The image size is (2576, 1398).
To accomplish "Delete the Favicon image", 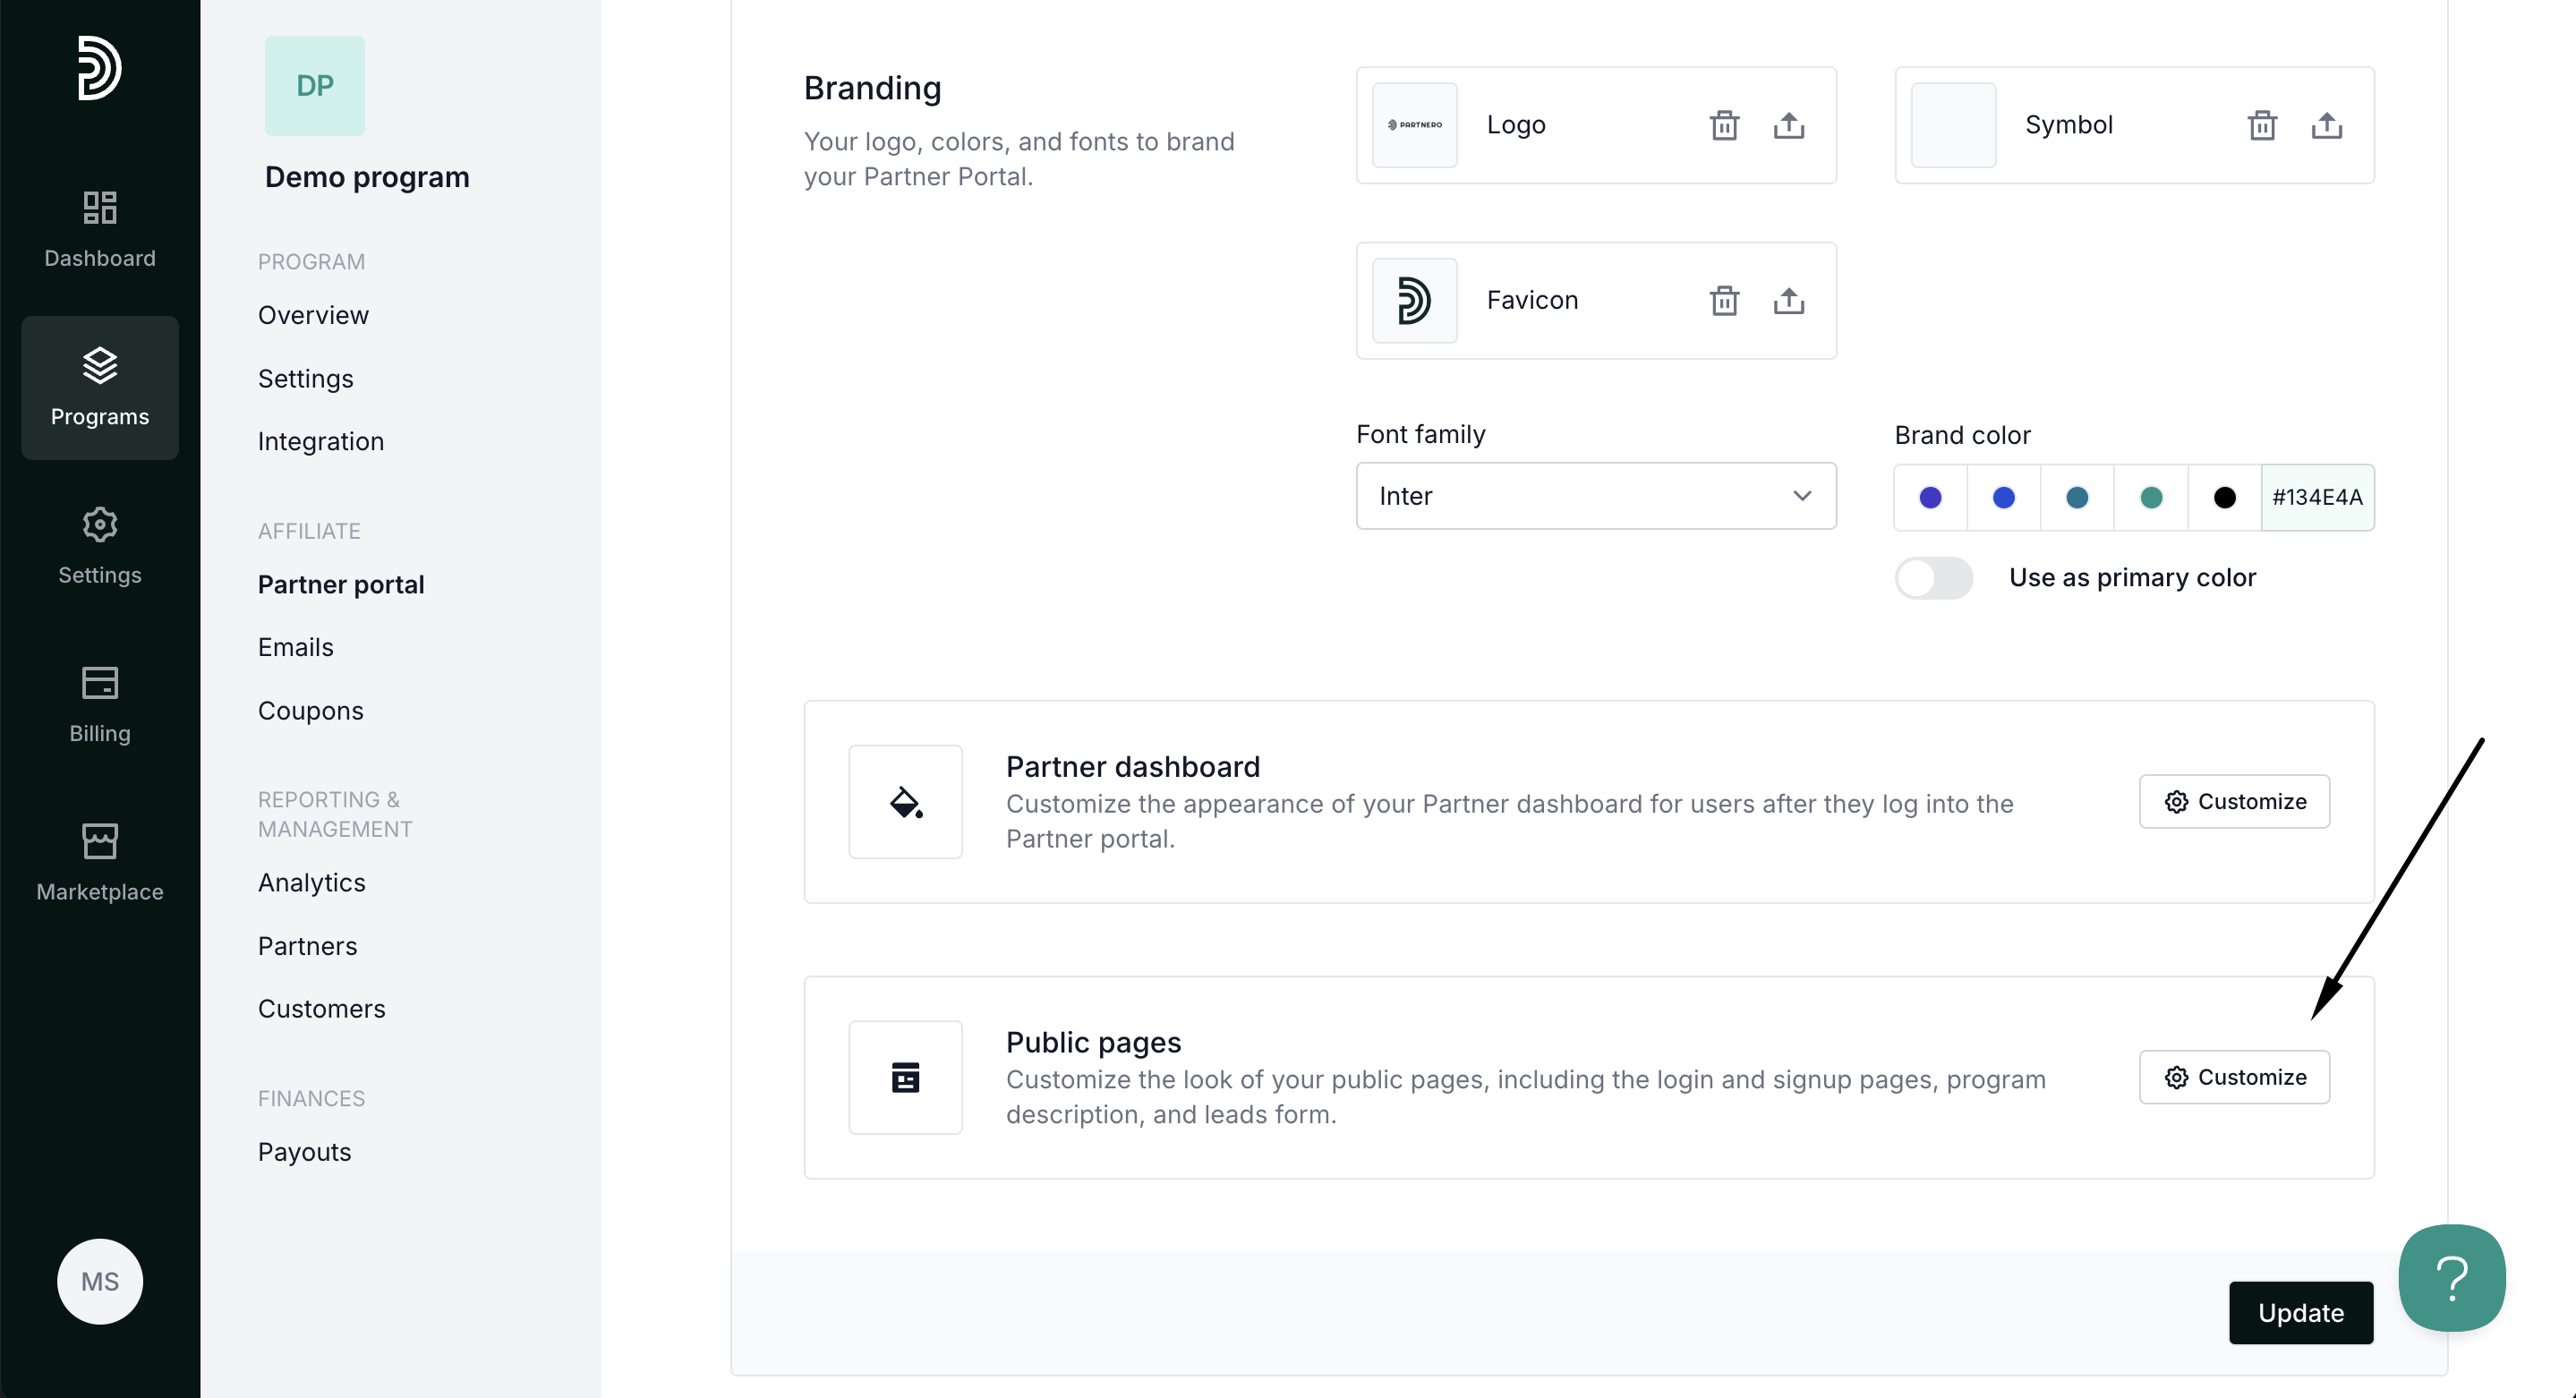I will [x=1724, y=300].
